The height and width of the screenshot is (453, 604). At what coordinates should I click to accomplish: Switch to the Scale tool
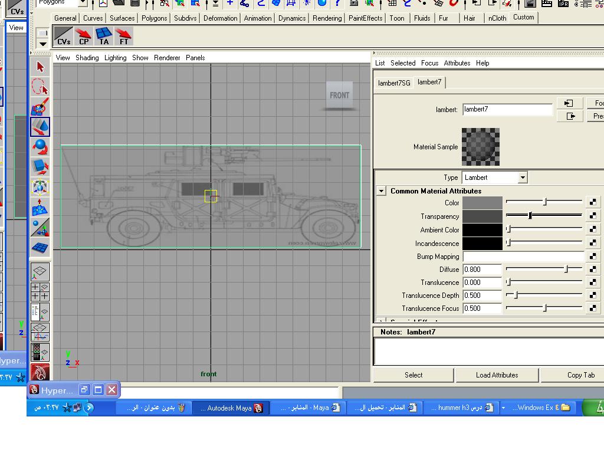[x=40, y=167]
